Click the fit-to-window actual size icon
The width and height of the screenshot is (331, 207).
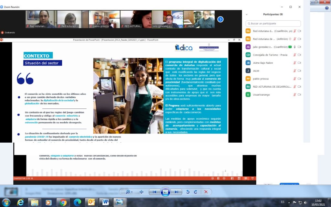(141, 192)
